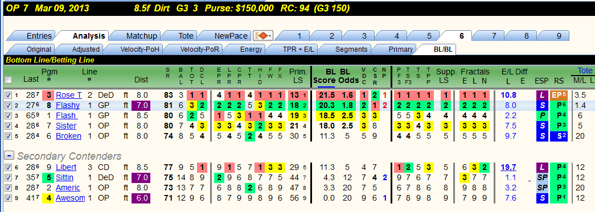Open the Rose T horse link
Screen dimensions: 595x212
tap(69, 95)
